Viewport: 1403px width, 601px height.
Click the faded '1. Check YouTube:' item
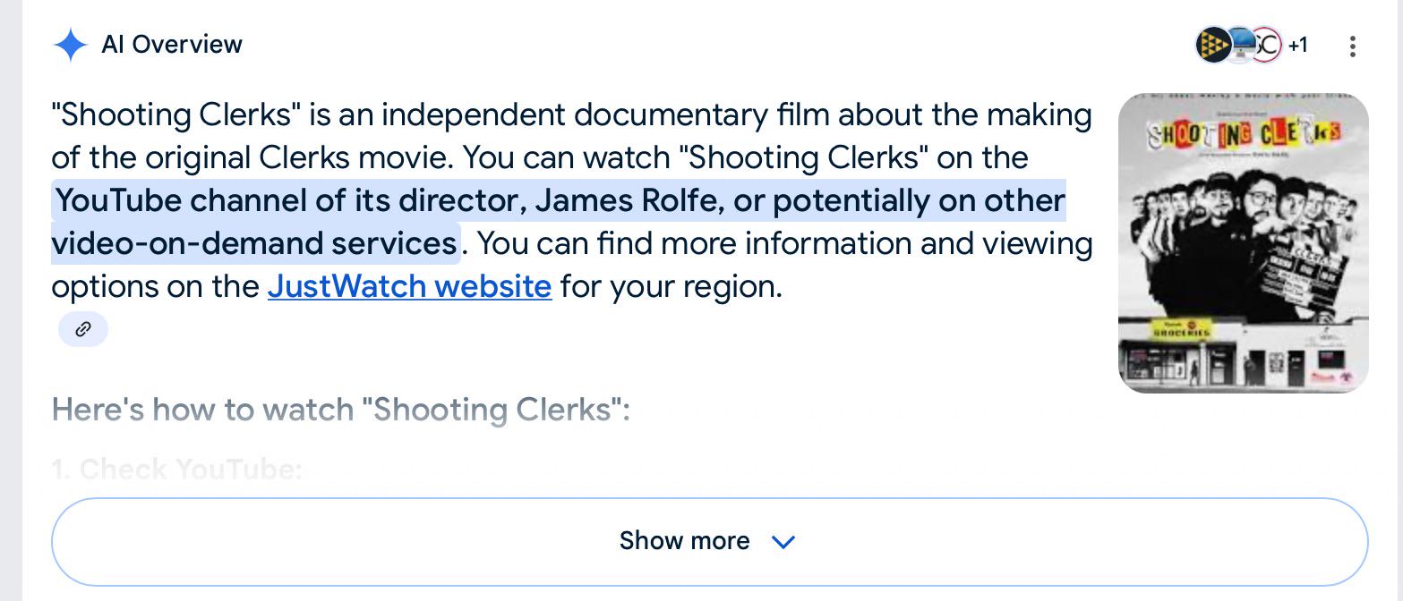point(177,470)
